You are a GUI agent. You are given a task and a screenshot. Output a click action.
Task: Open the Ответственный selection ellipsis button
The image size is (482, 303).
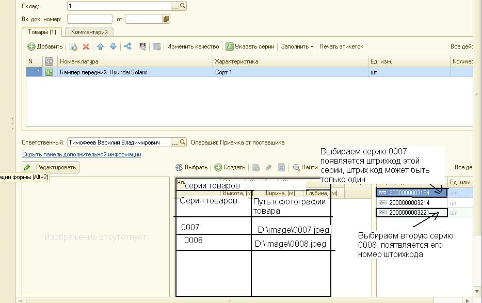(175, 142)
